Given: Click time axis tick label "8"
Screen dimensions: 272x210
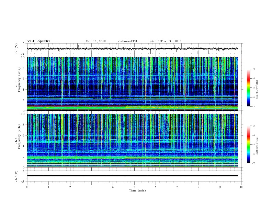Looking at the screenshot, I should click(x=199, y=187).
